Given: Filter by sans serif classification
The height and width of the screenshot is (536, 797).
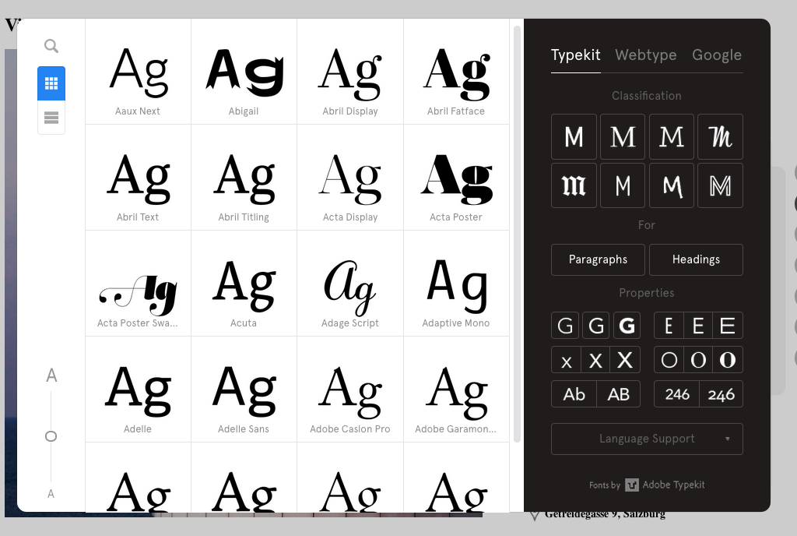Looking at the screenshot, I should 574,137.
